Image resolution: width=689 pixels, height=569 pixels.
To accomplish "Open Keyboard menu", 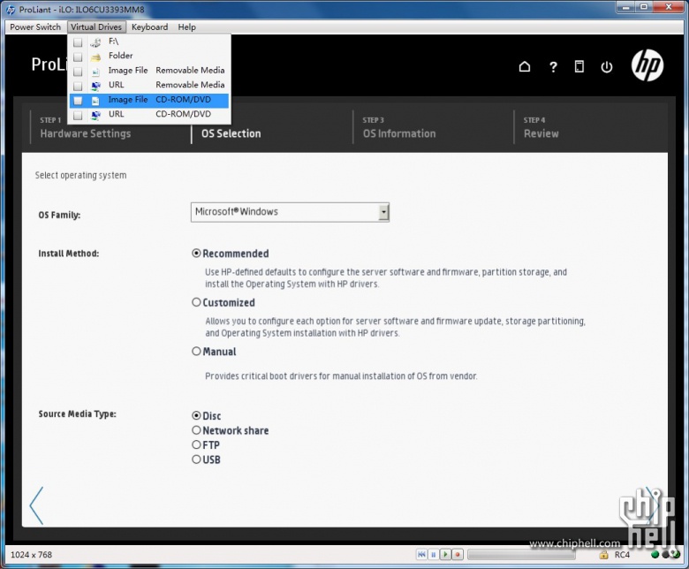I will point(150,27).
